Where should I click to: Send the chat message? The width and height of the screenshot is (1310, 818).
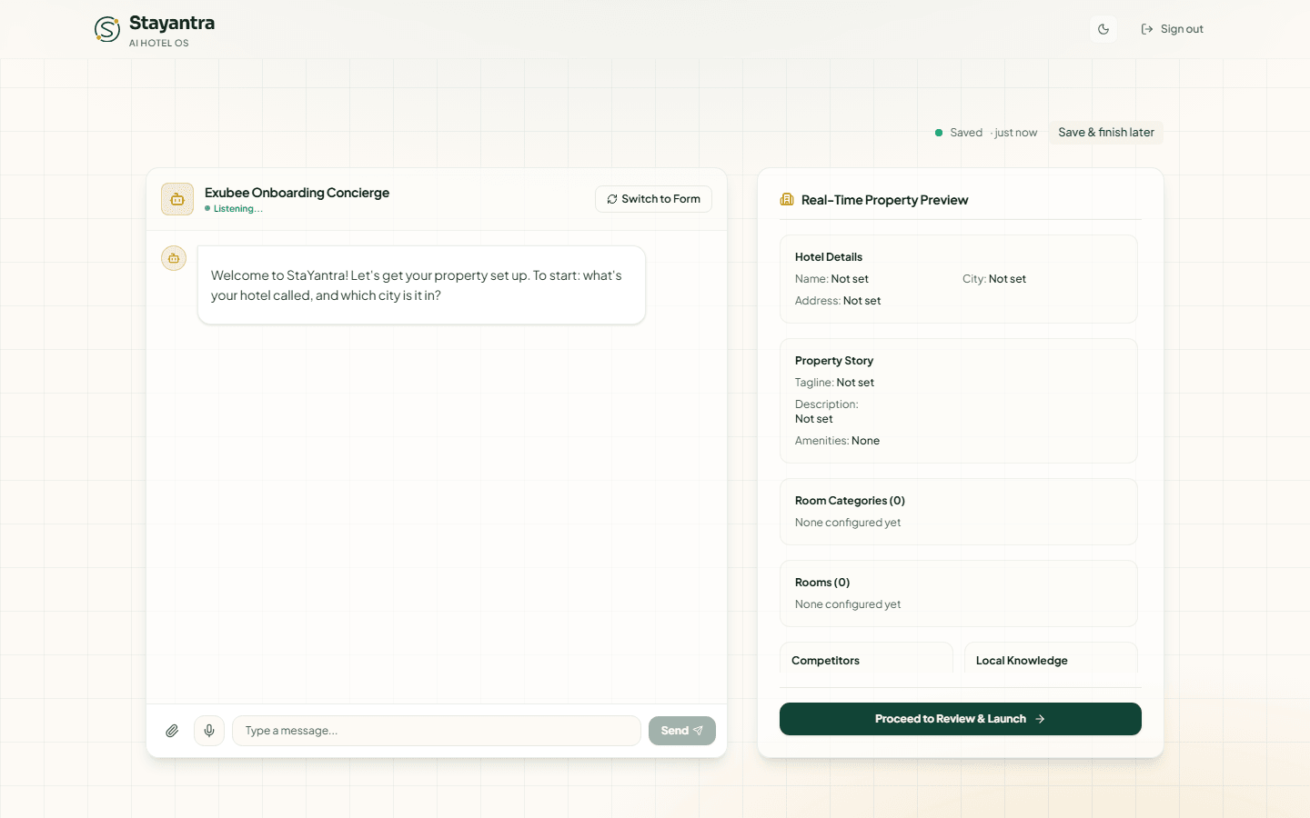pyautogui.click(x=682, y=731)
